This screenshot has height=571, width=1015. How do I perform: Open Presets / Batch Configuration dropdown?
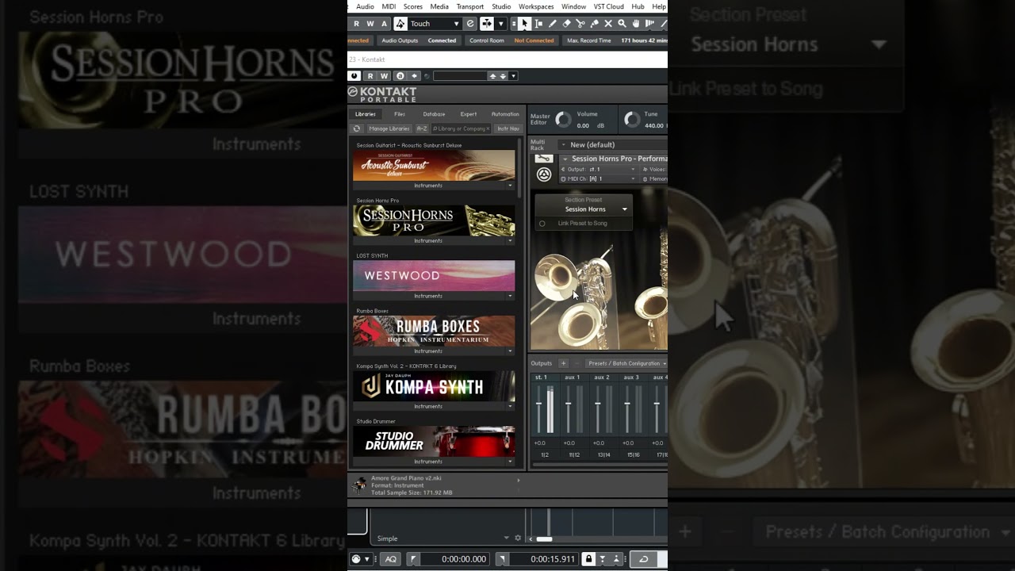[x=626, y=363]
